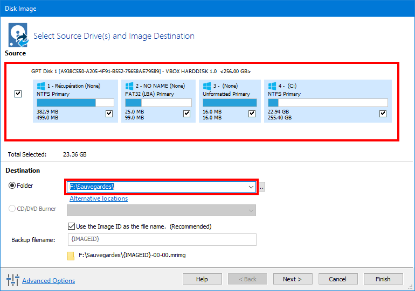
Task: Click the 22.94 GB used size text
Action: [x=278, y=112]
